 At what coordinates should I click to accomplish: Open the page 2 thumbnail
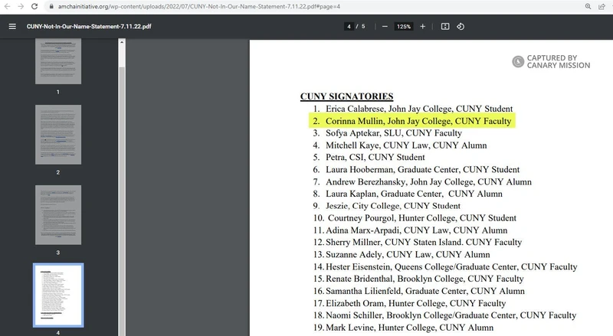point(58,135)
